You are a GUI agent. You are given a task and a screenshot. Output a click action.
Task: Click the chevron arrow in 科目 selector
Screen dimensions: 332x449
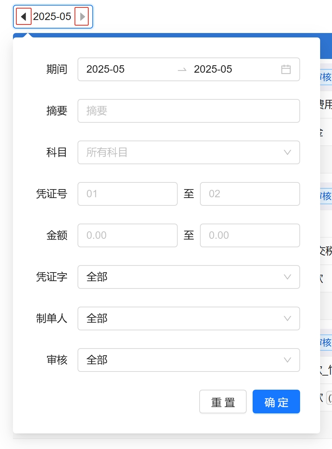[x=287, y=152]
